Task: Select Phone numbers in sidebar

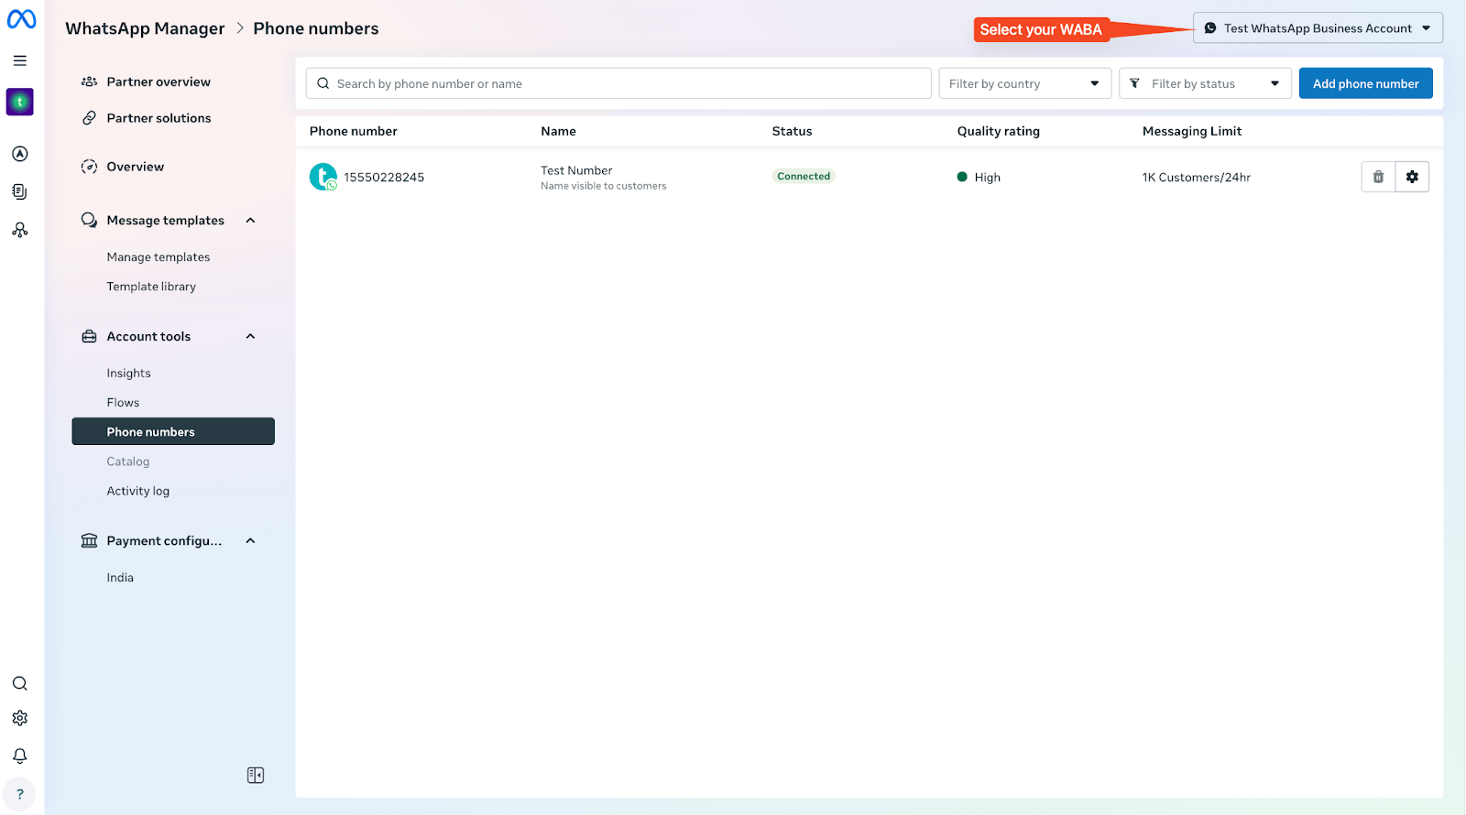Action: click(173, 431)
